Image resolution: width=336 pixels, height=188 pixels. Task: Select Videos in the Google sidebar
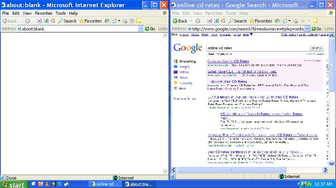[181, 72]
